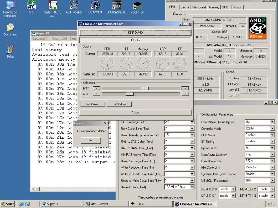Decrease AGP with the left arrow
This screenshot has height=208, width=278.
(x=97, y=94)
